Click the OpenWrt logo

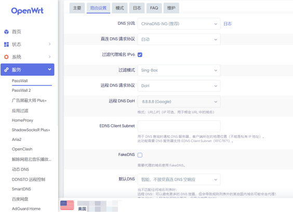pos(28,11)
